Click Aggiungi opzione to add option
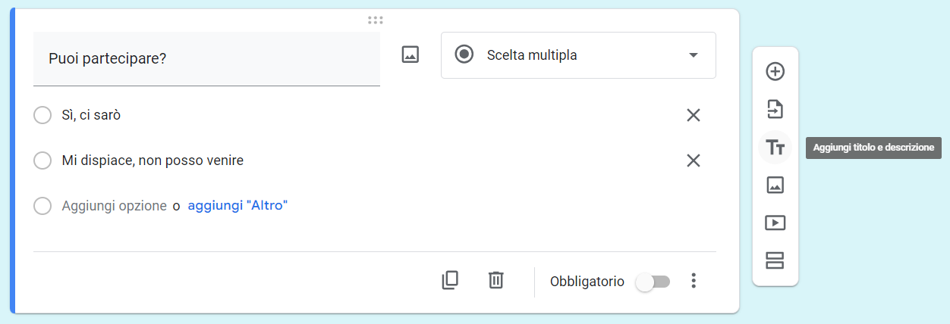The width and height of the screenshot is (950, 324). [x=114, y=206]
